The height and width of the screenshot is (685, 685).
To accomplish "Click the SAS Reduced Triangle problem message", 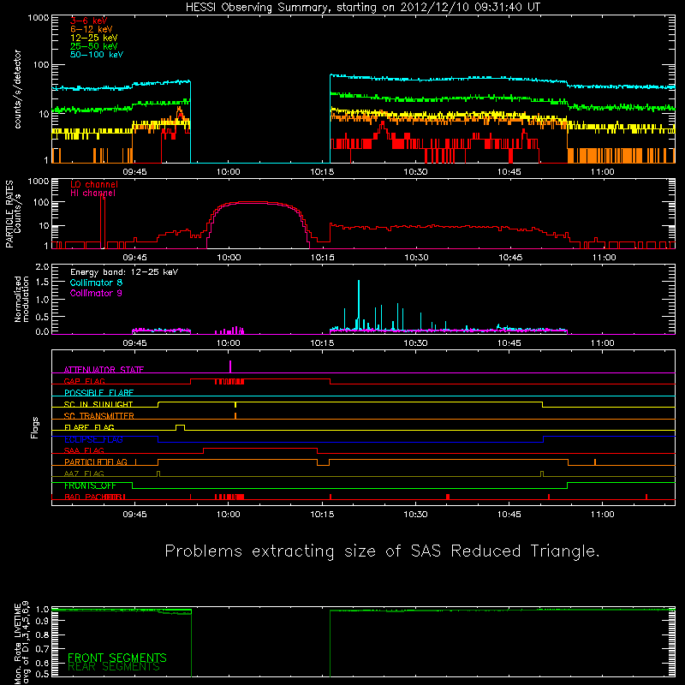I will 382,551.
